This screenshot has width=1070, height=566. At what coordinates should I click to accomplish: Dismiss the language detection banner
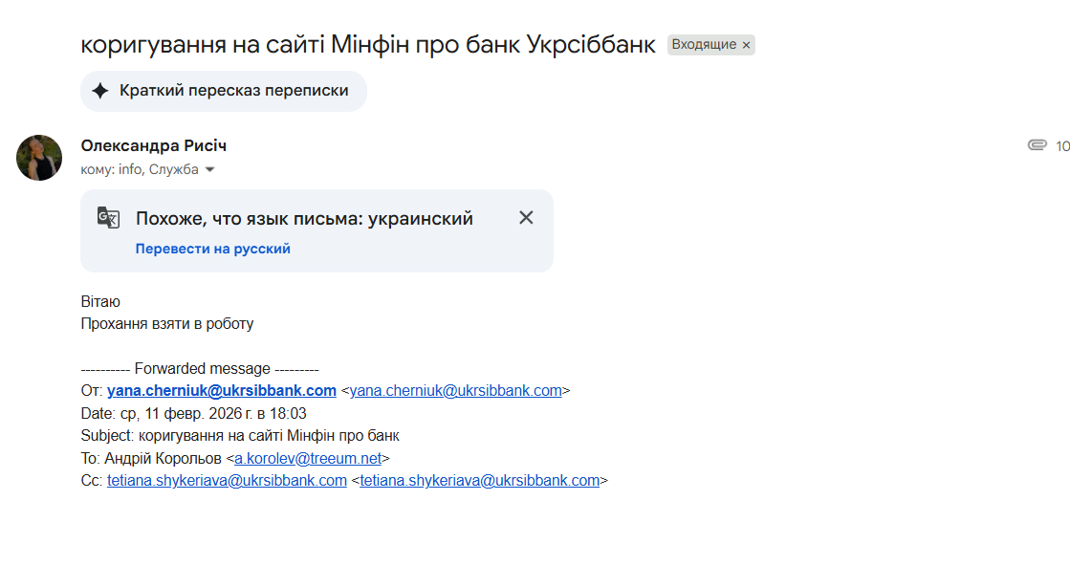[x=526, y=218]
